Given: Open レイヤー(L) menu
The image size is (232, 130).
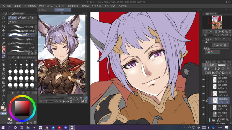Looking at the screenshot, I should pyautogui.click(x=60, y=6).
